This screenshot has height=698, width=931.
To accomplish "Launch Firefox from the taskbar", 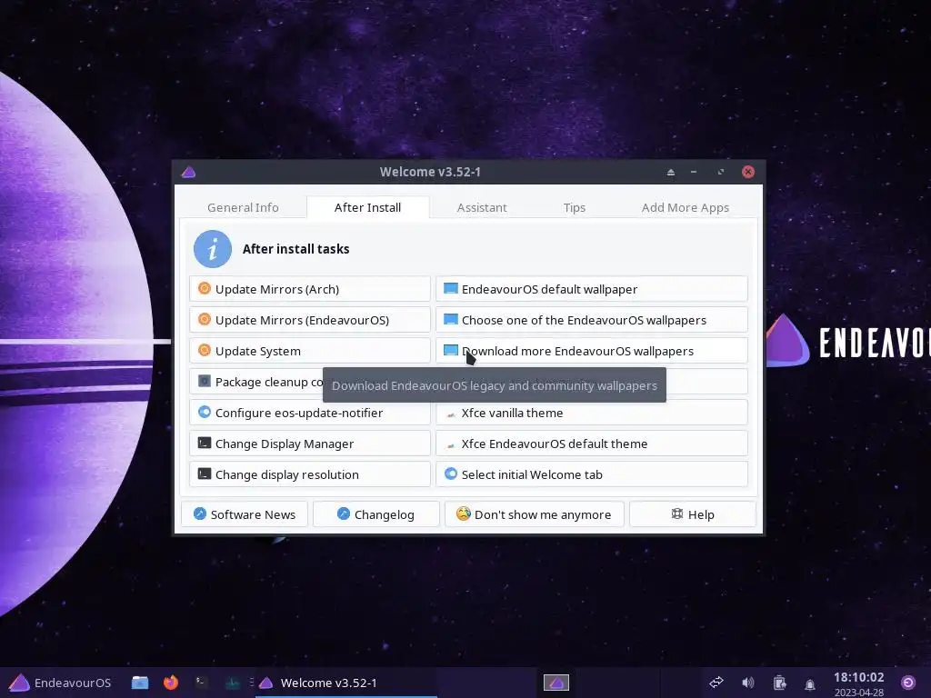I will pyautogui.click(x=171, y=683).
